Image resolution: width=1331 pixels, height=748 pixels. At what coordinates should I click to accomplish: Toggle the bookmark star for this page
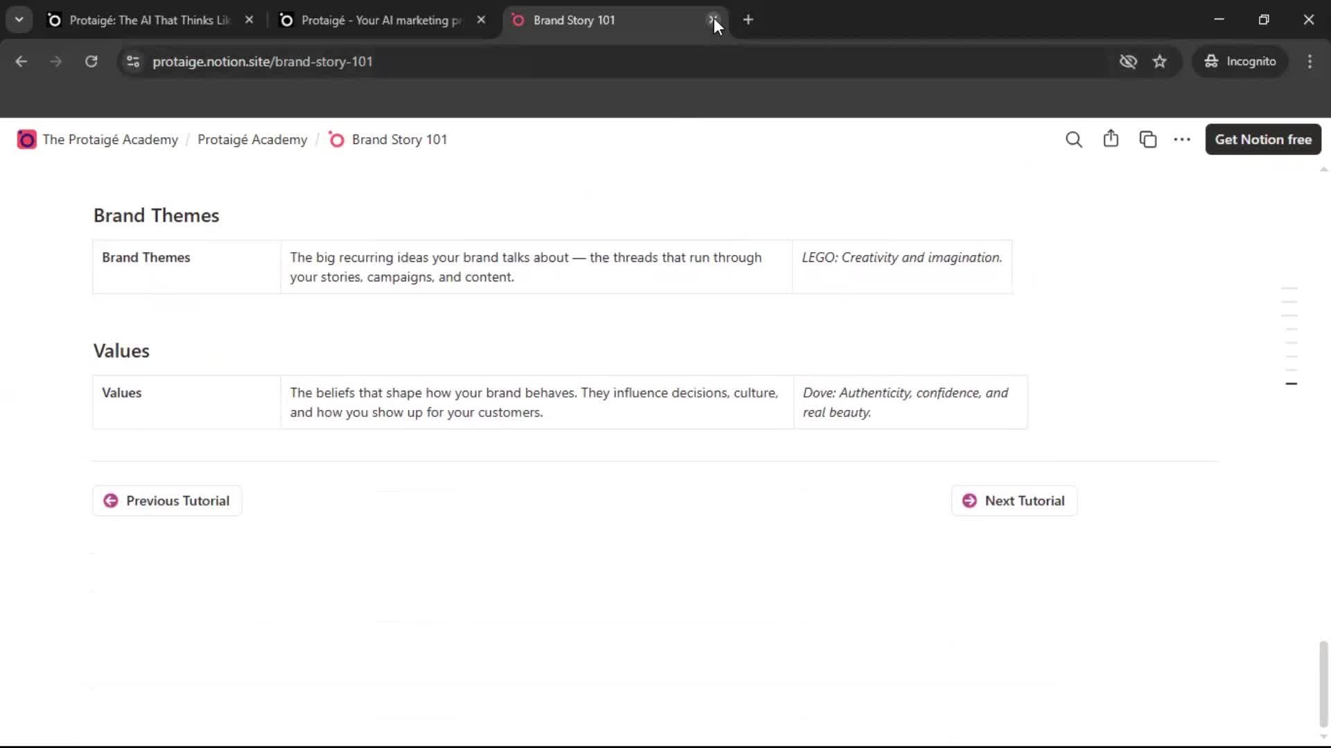[x=1160, y=62]
